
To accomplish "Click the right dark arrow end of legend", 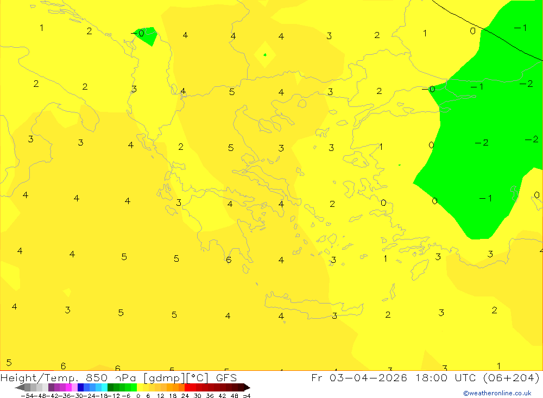I will (x=247, y=387).
